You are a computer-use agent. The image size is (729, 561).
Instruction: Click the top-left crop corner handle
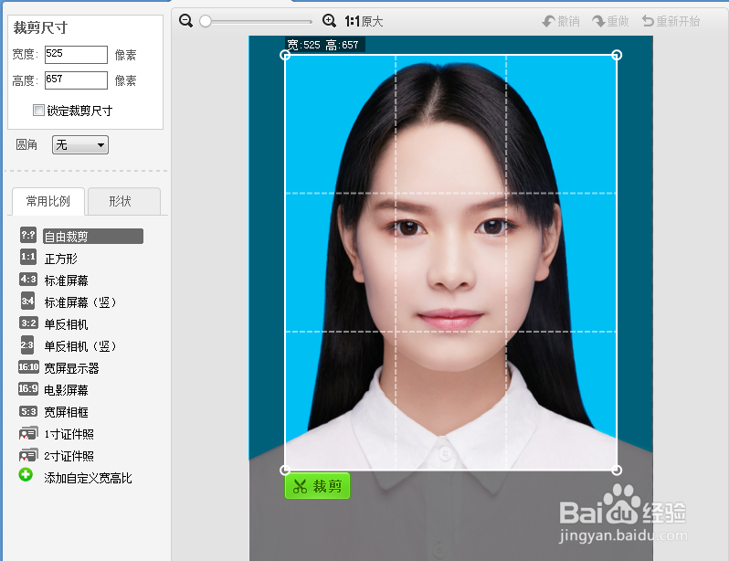click(x=285, y=56)
